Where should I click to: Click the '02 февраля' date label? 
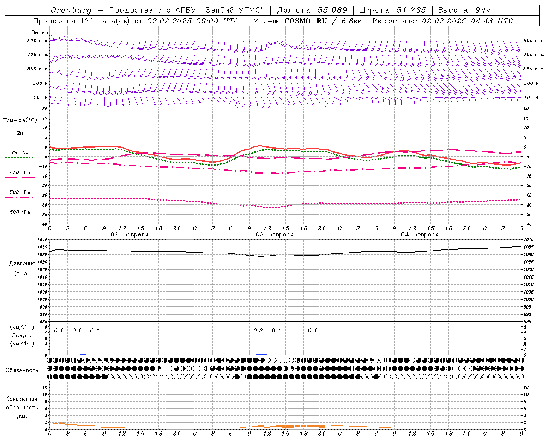pyautogui.click(x=130, y=235)
